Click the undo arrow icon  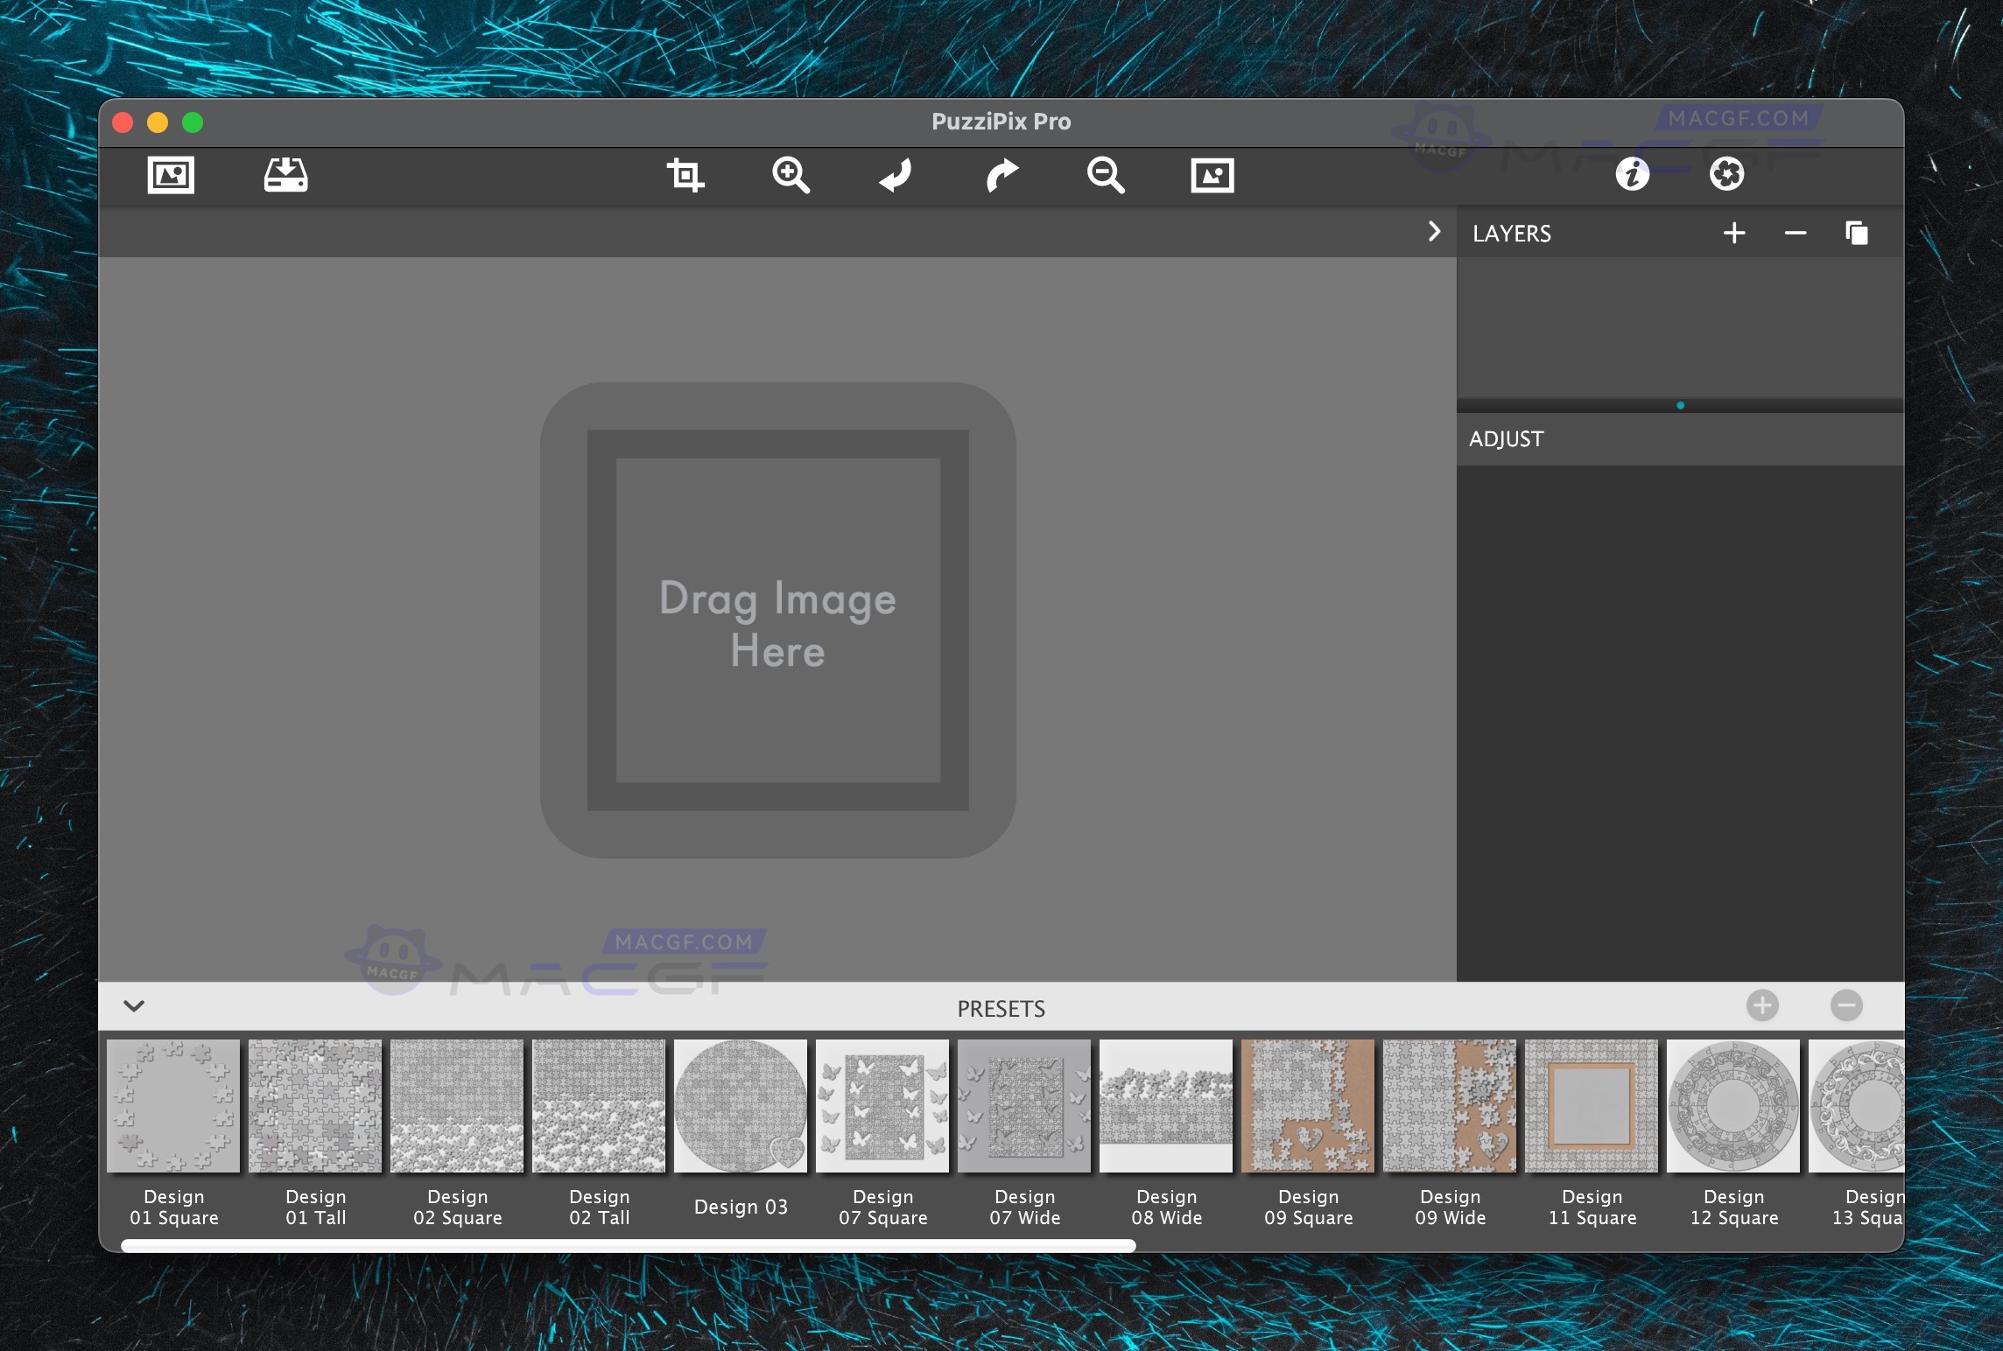click(896, 175)
